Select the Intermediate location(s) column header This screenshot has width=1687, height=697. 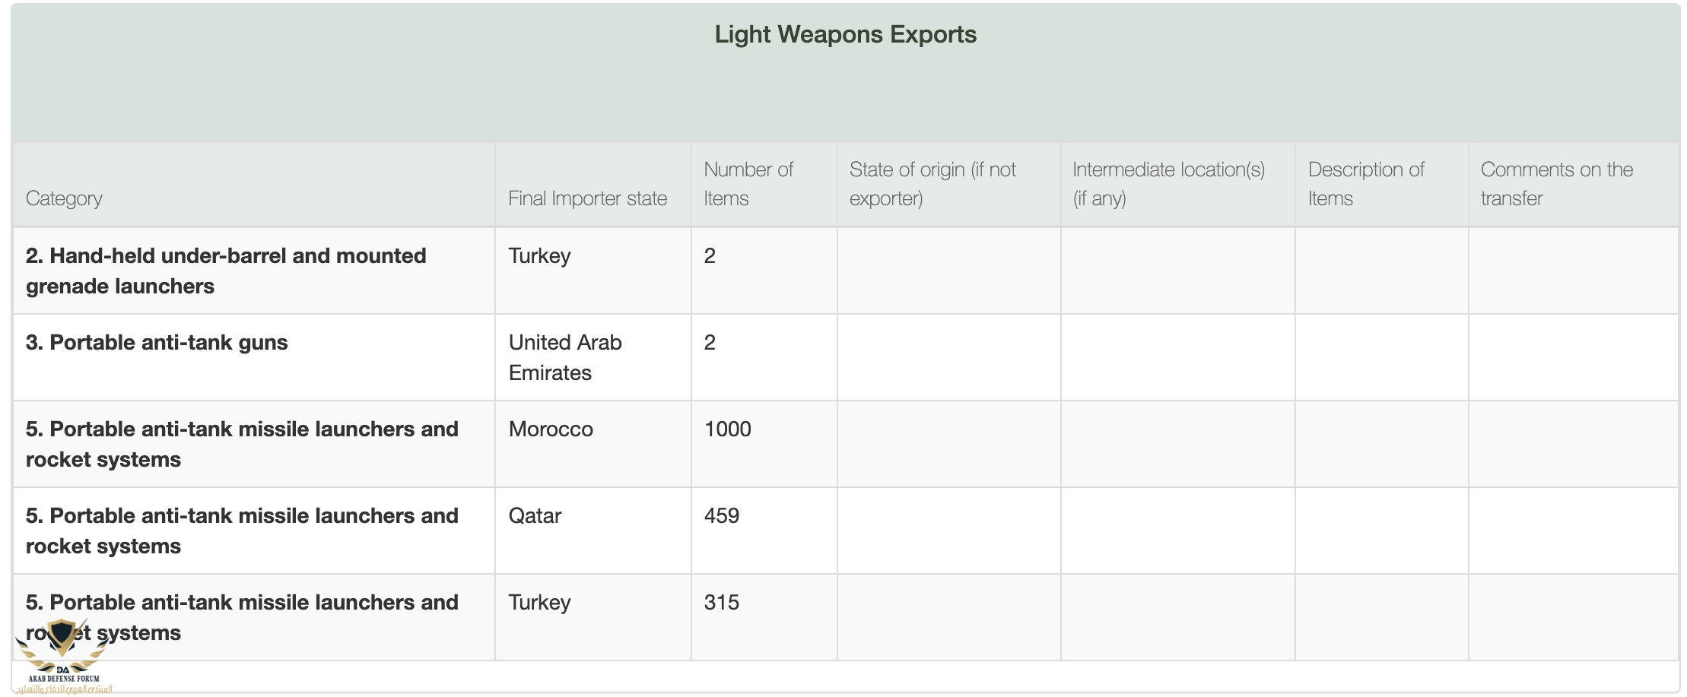point(1168,184)
